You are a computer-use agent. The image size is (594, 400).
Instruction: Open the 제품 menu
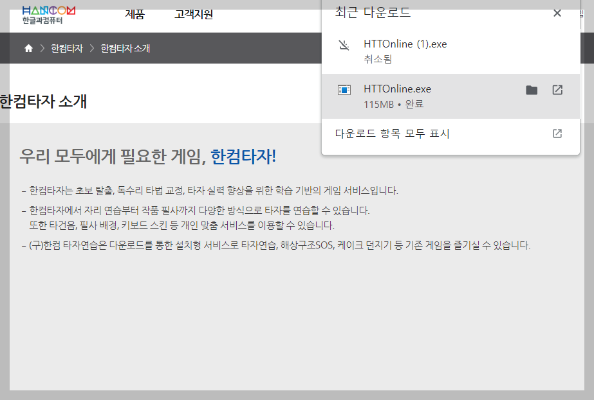point(135,14)
